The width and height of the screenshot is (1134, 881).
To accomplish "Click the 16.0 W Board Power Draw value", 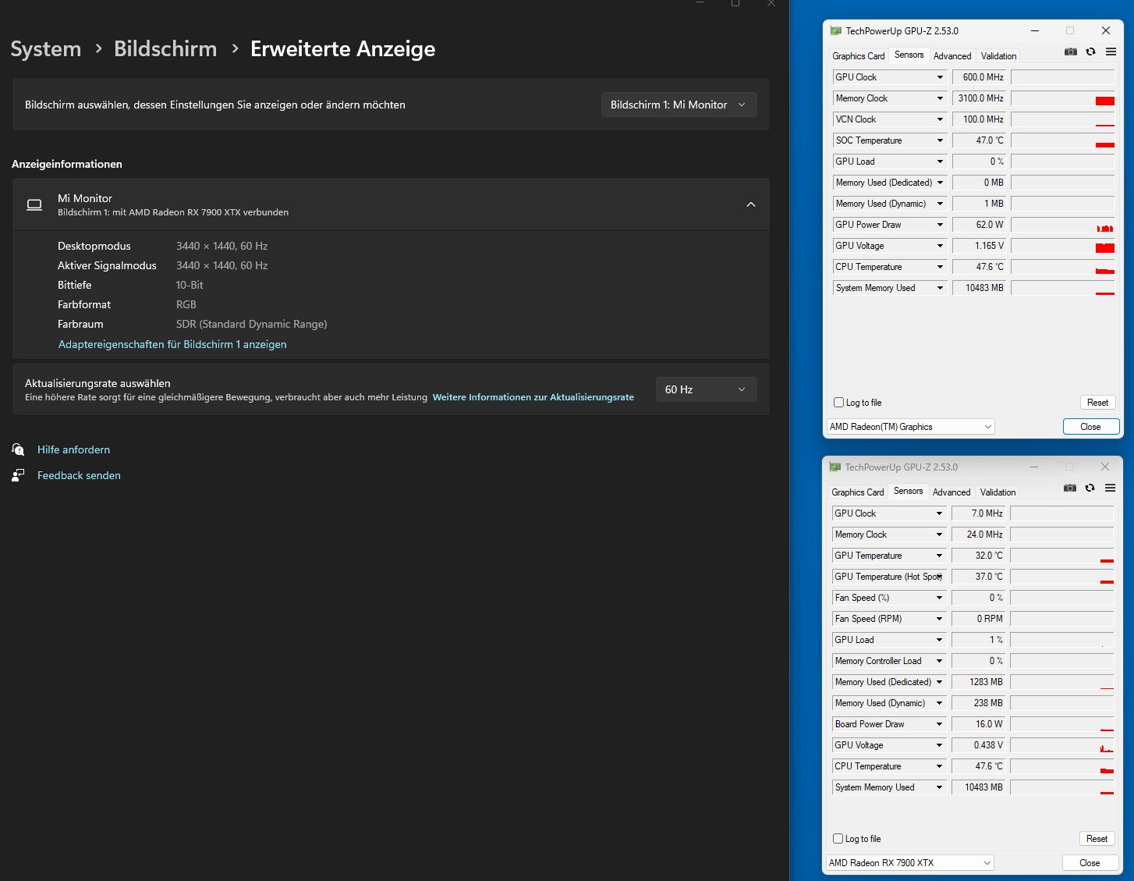I will click(979, 724).
